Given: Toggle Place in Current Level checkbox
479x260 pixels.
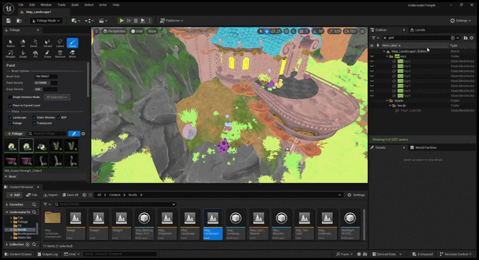Looking at the screenshot, I should coord(10,105).
